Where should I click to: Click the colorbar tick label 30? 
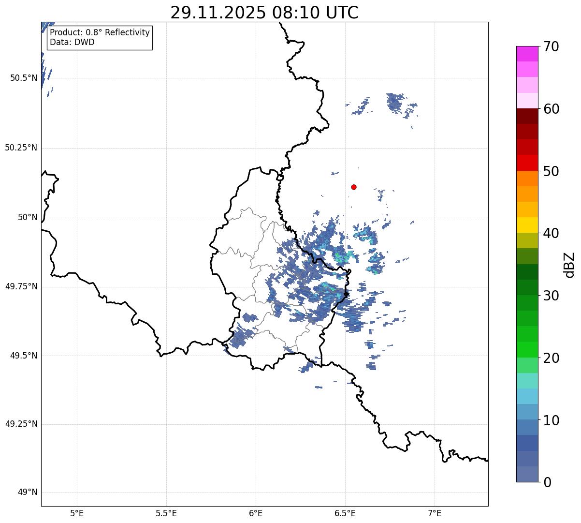(x=551, y=296)
